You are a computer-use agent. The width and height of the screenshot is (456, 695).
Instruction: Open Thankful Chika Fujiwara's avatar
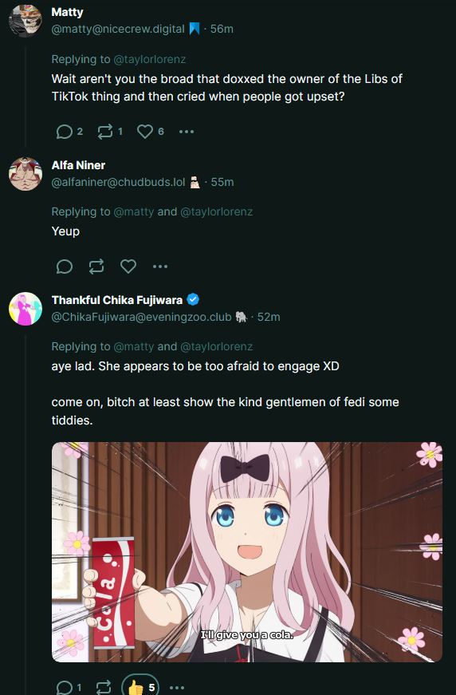pyautogui.click(x=26, y=309)
